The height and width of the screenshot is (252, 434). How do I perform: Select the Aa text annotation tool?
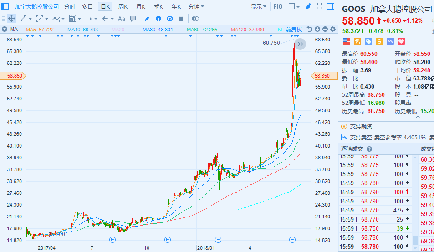(x=121, y=19)
